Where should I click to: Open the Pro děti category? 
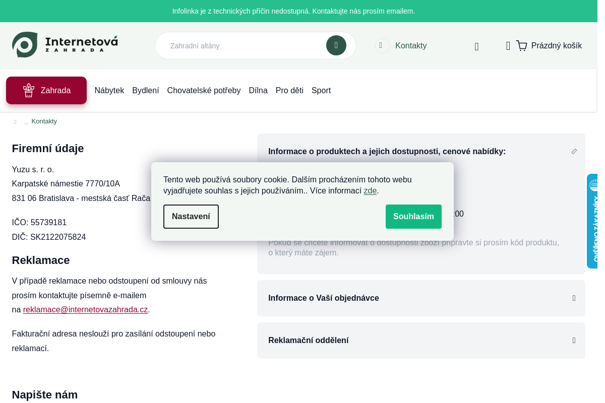click(x=289, y=91)
